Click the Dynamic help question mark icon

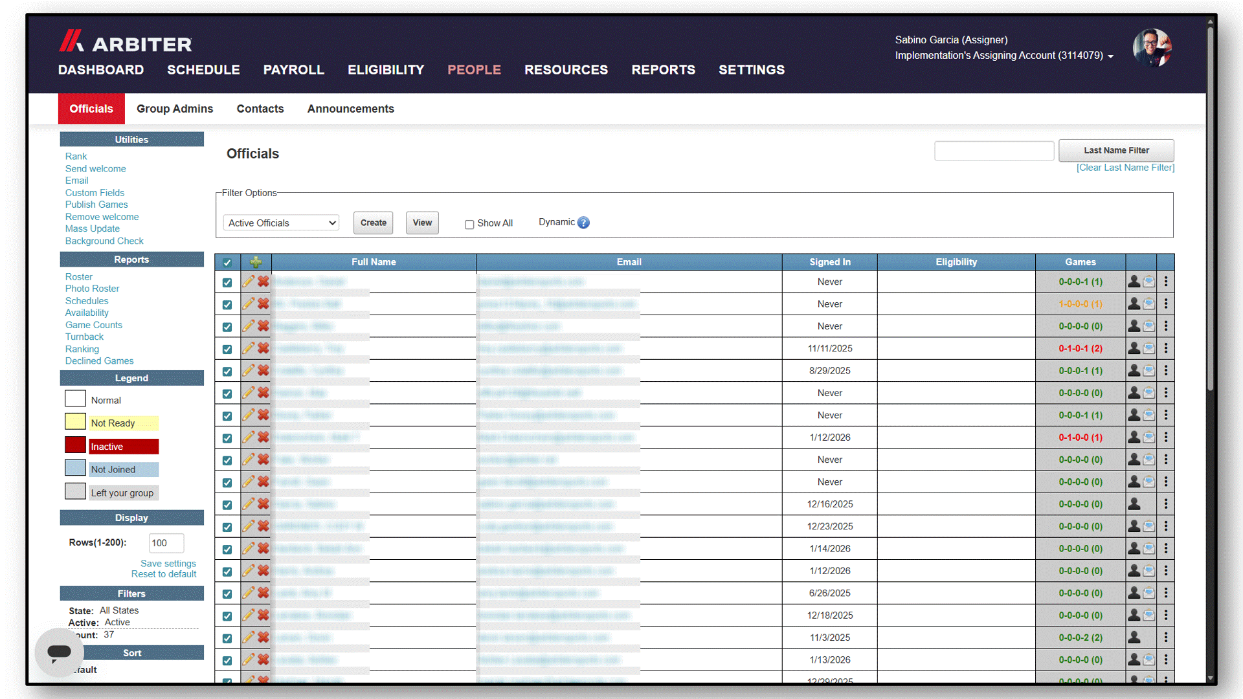[x=583, y=223]
